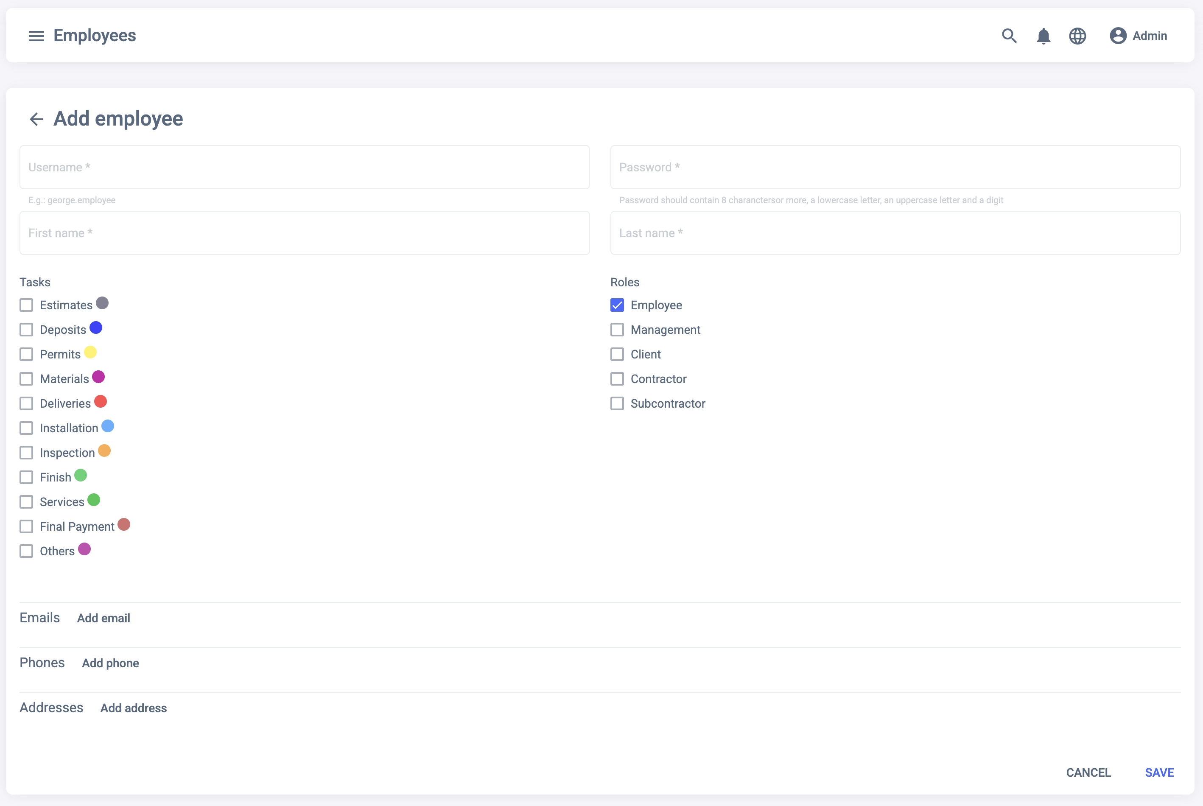1203x806 pixels.
Task: Open the notifications bell
Action: click(x=1043, y=36)
